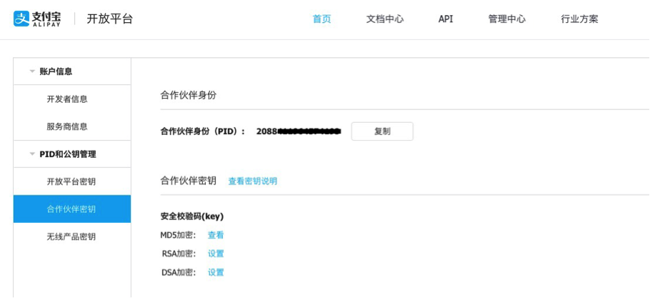
Task: Click the masked PID number text
Action: (299, 131)
